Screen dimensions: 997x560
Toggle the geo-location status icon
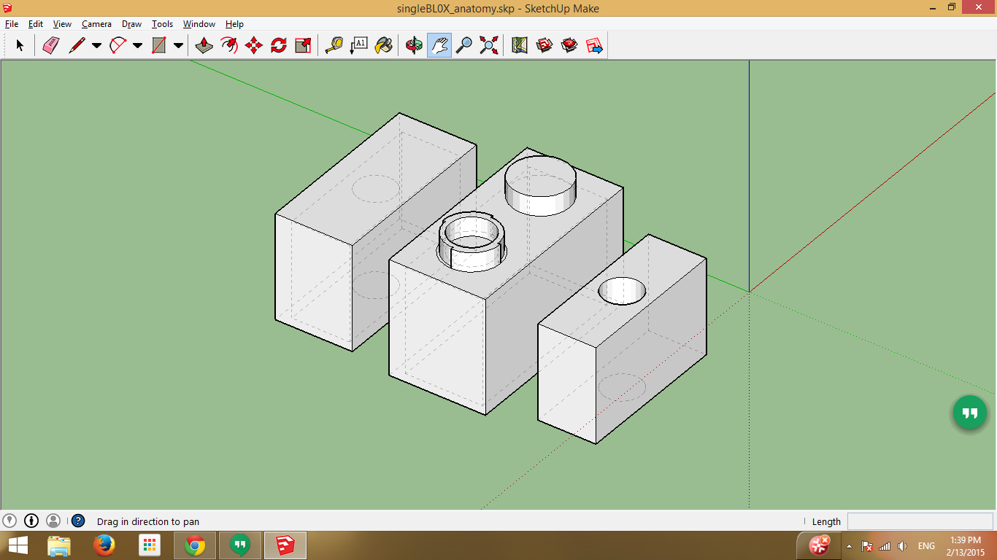click(9, 521)
